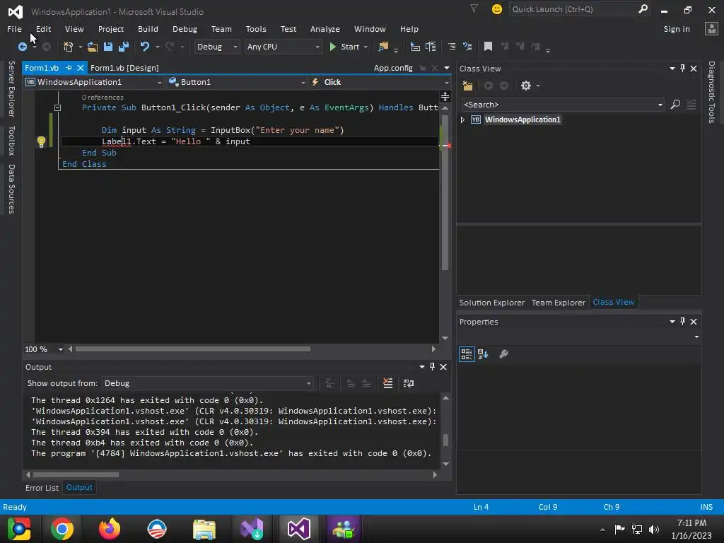Close the Form1.vb tab
Image resolution: width=724 pixels, height=543 pixels.
click(x=81, y=68)
